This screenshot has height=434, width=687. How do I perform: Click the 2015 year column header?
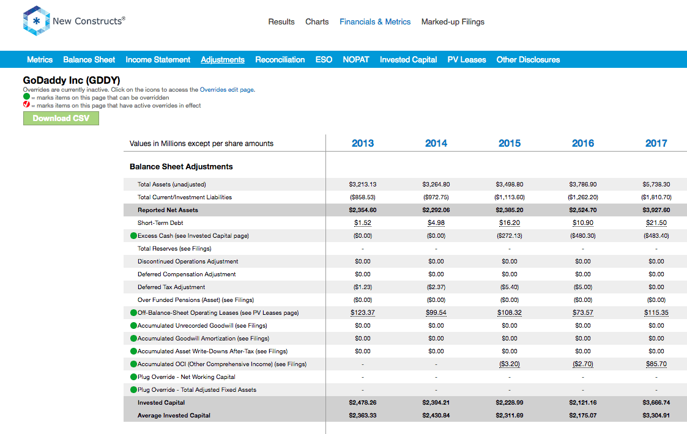(x=510, y=143)
